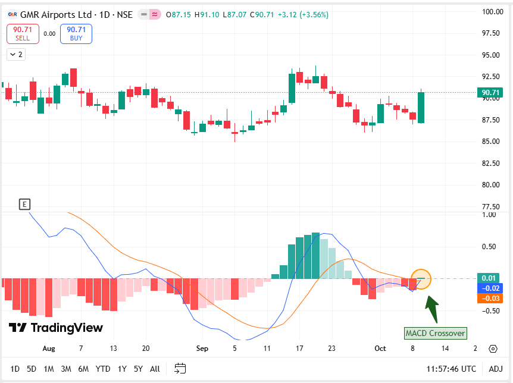The image size is (513, 383).
Task: Click the grey market status indicator icon
Action: point(143,14)
